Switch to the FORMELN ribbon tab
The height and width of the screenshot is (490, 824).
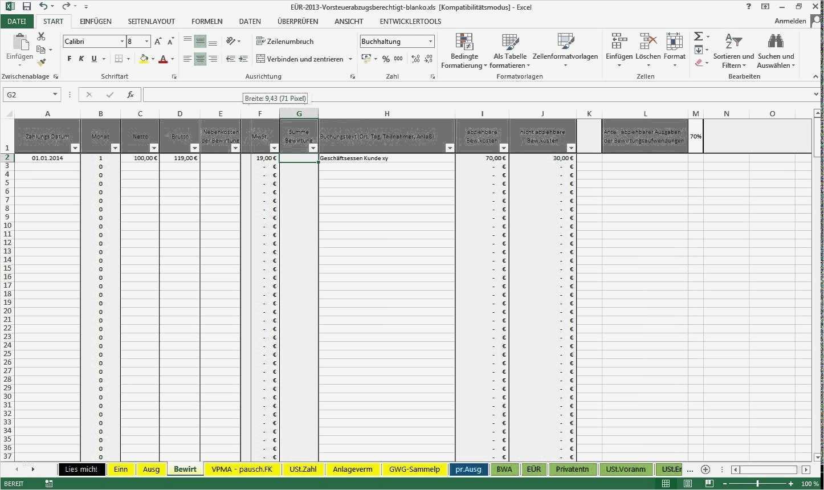[x=206, y=21]
